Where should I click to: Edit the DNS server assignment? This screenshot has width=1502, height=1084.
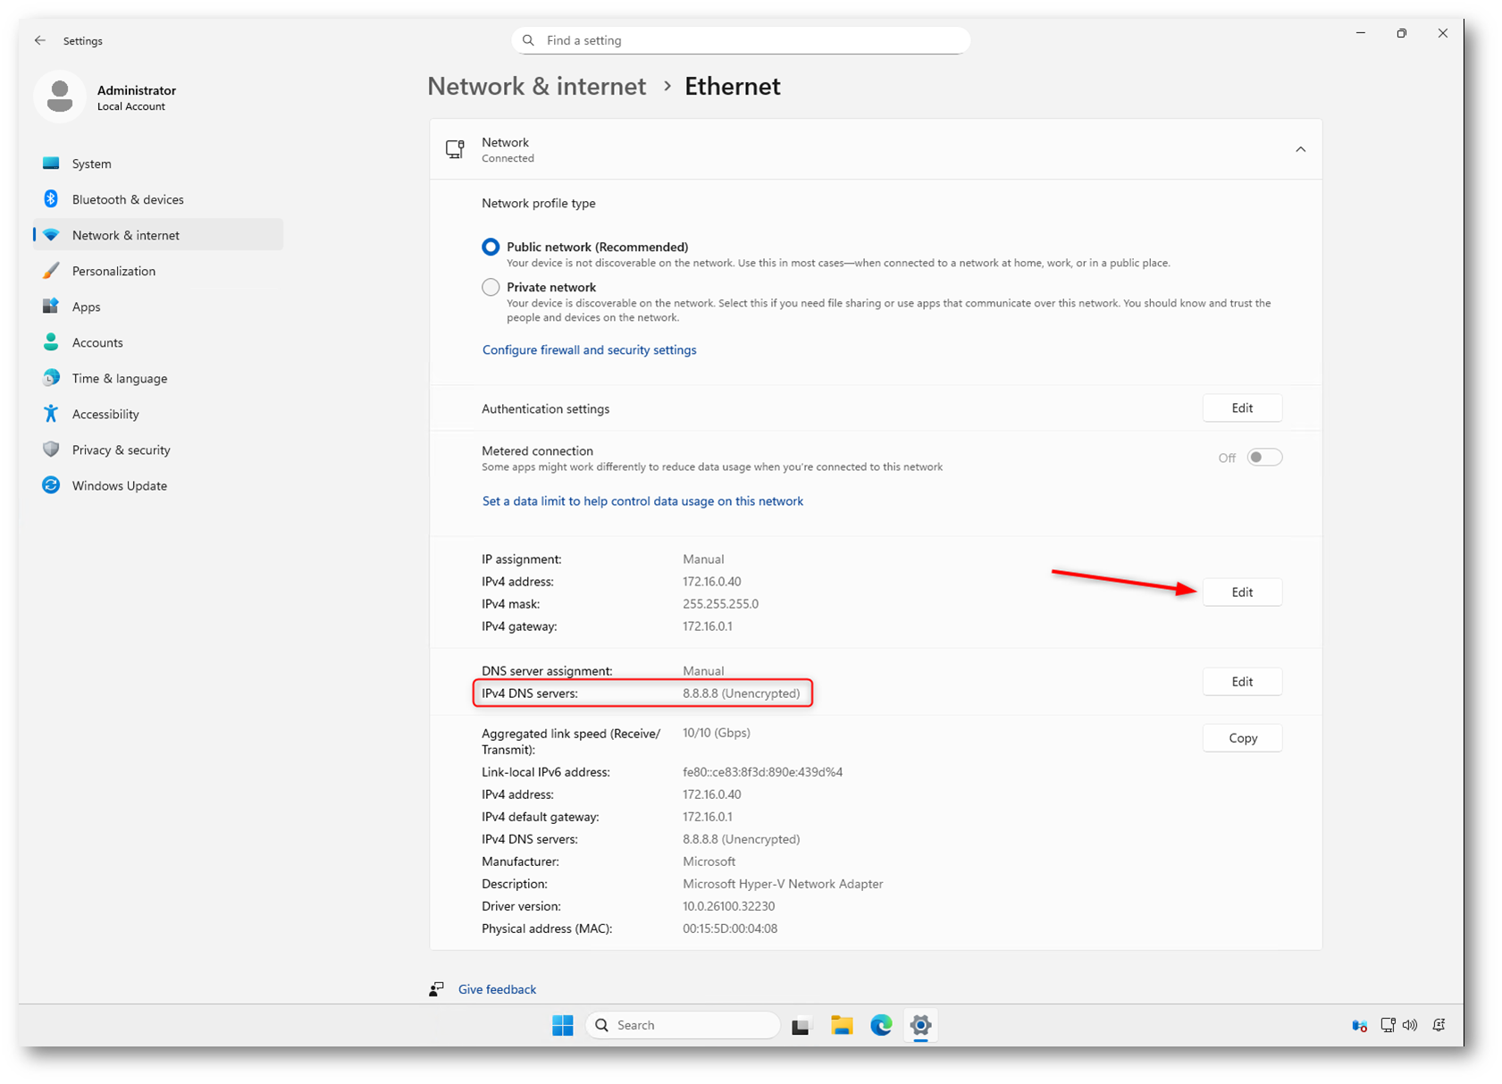tap(1242, 682)
